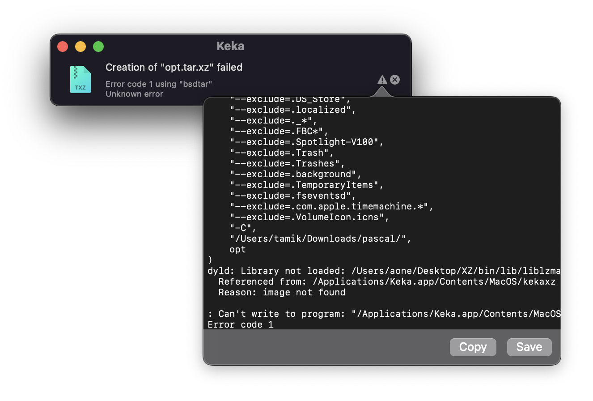Viewport: 593px width, 401px height.
Task: Click the "Can't write to program" line
Action: tap(384, 314)
